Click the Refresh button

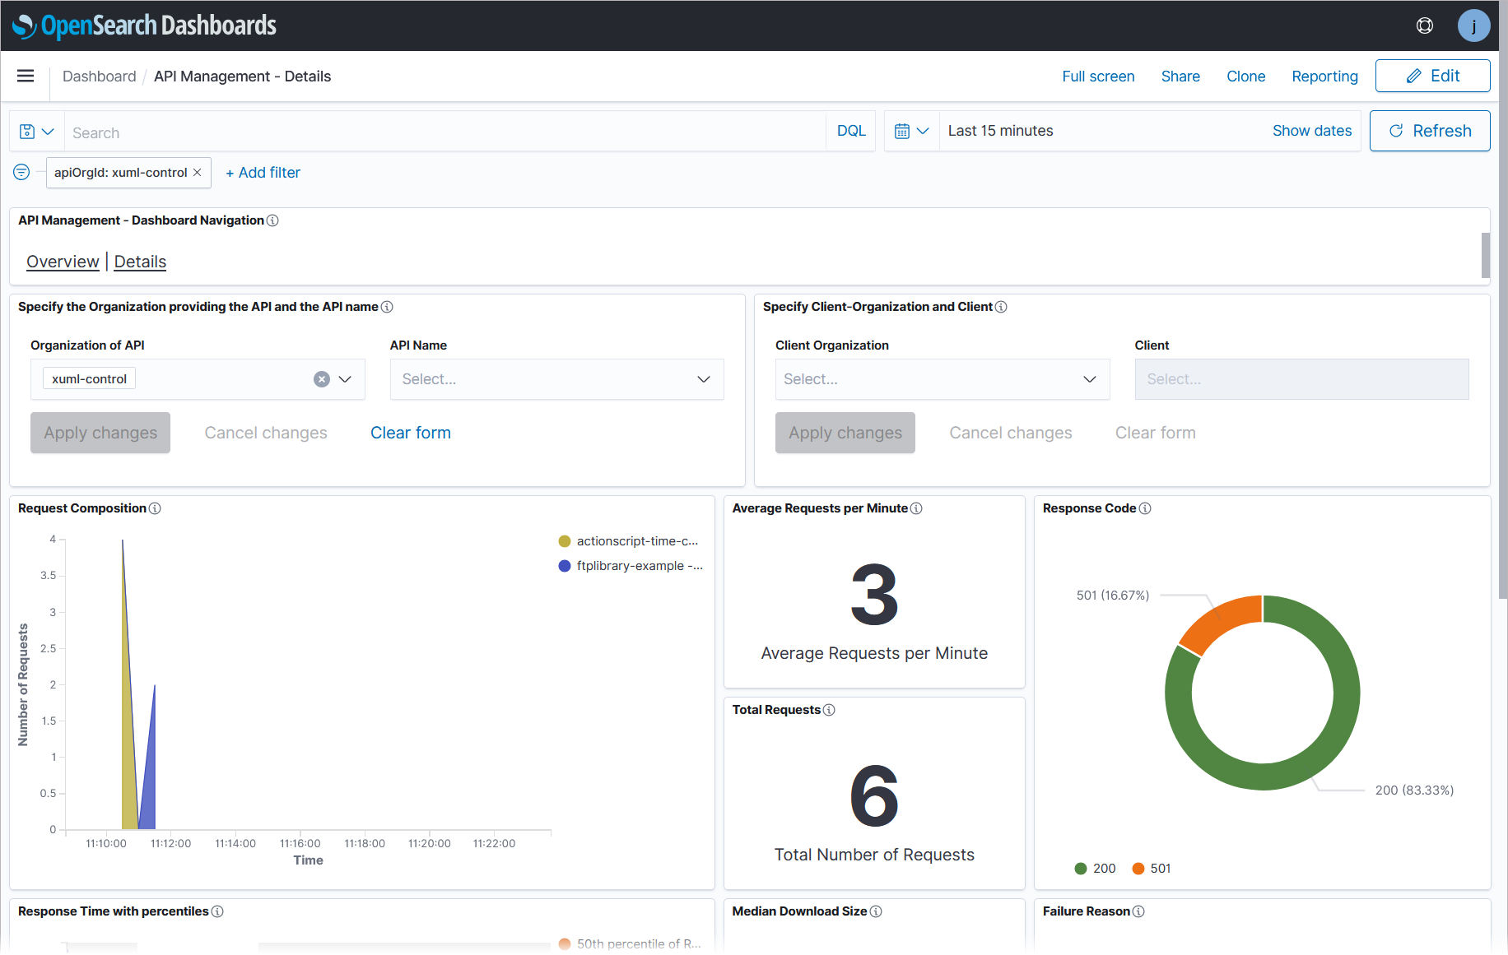point(1429,132)
